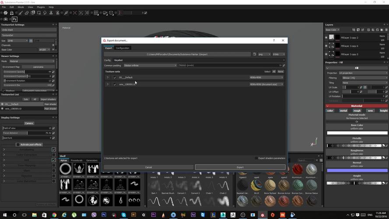Click the white Base Color swatch
This screenshot has height=219, width=389.
[x=357, y=133]
